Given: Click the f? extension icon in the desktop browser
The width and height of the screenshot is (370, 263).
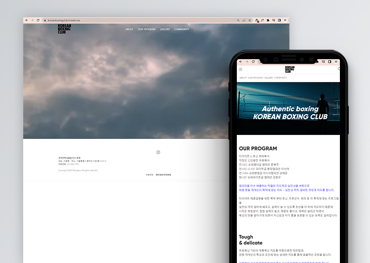Looking at the screenshot, I should (262, 20).
